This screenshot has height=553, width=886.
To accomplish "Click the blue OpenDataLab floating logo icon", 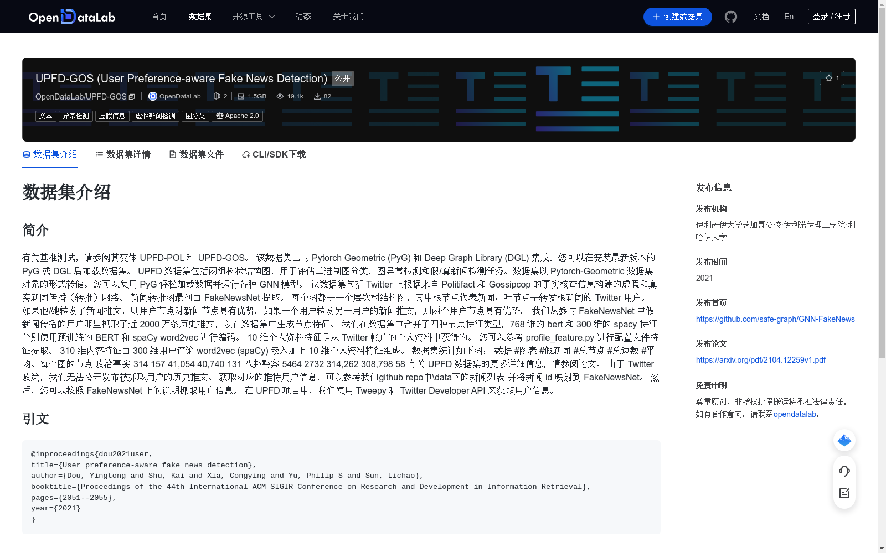I will [844, 440].
